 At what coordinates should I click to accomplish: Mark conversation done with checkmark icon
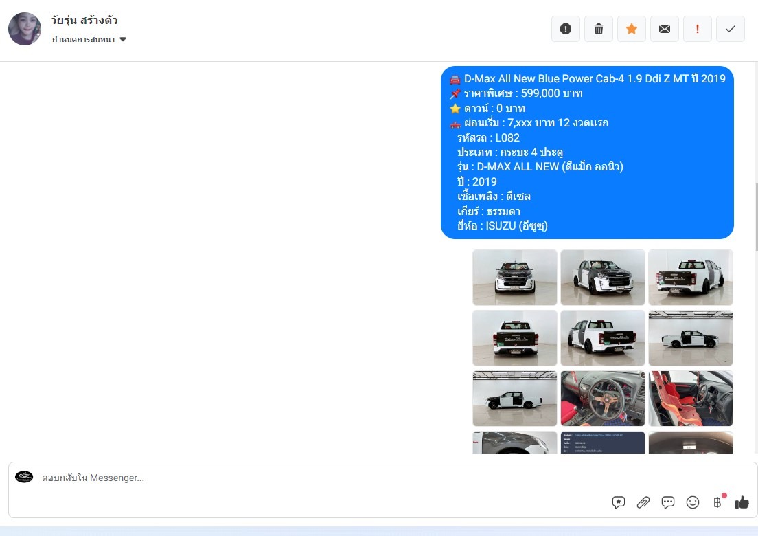click(731, 29)
